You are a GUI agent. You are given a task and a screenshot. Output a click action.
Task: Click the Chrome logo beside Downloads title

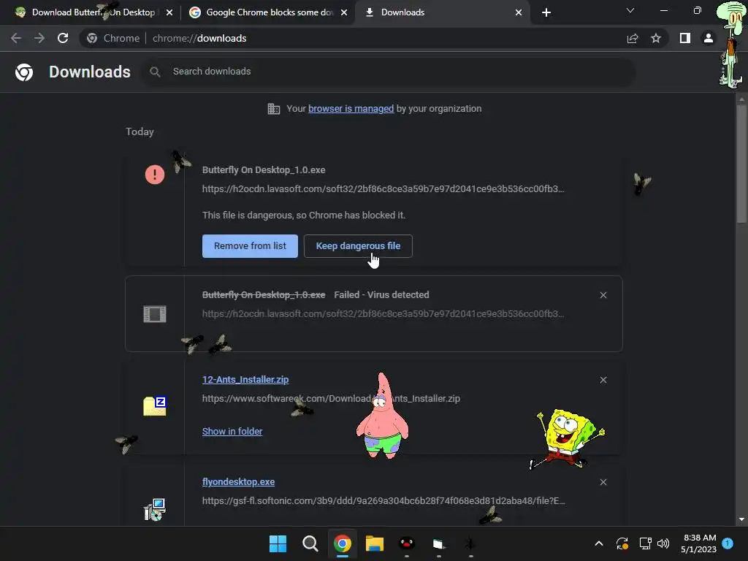coord(24,72)
